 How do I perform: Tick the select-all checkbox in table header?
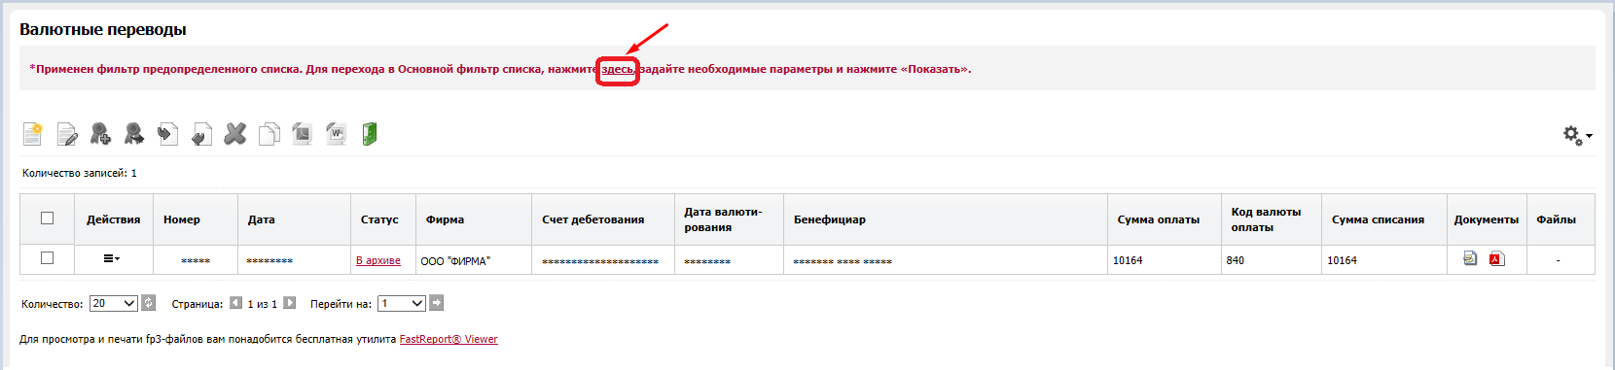click(x=47, y=219)
